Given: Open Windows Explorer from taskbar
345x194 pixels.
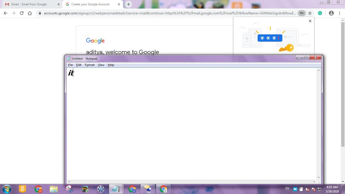Looking at the screenshot, I should point(54,189).
